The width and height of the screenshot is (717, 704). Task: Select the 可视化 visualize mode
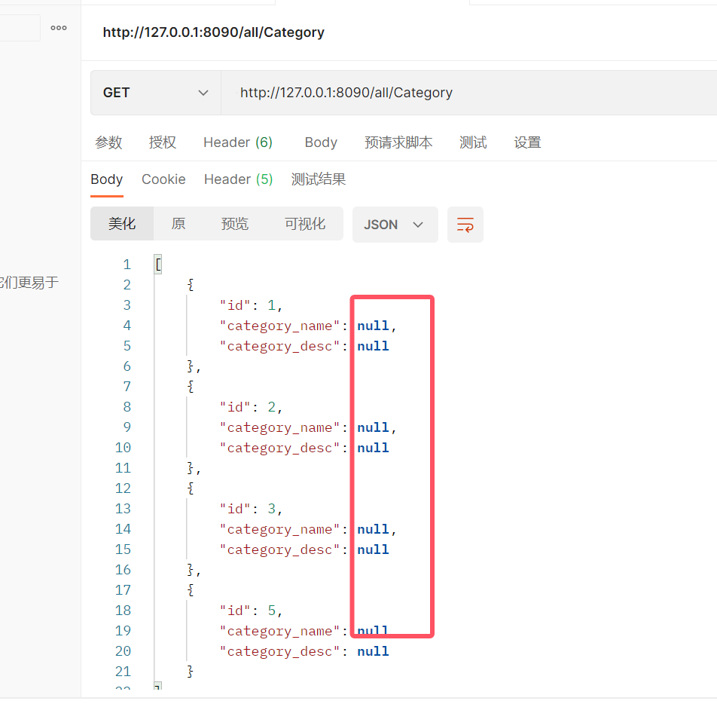[304, 223]
